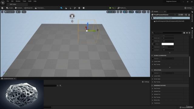Screen dimensions: 194x109
Task: Open the Blueprints toolbar button
Action: (28, 8)
